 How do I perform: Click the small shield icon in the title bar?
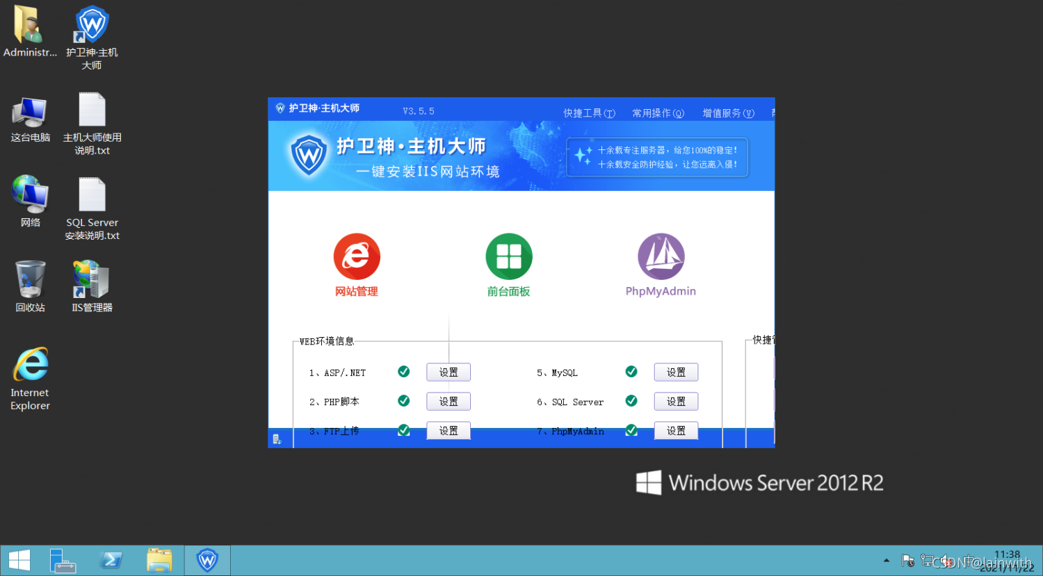pos(280,108)
